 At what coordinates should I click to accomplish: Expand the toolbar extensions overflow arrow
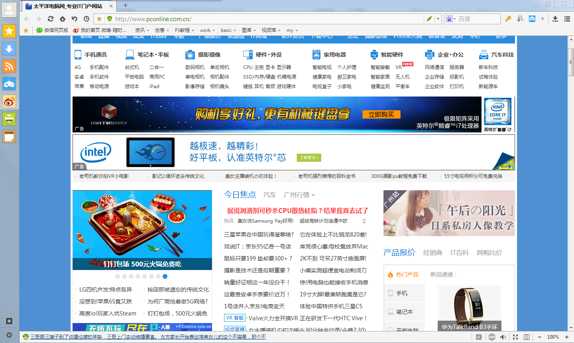tap(543, 19)
